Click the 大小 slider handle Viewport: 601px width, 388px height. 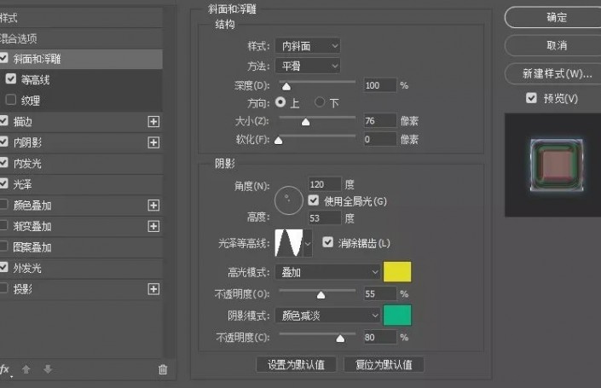pos(305,122)
